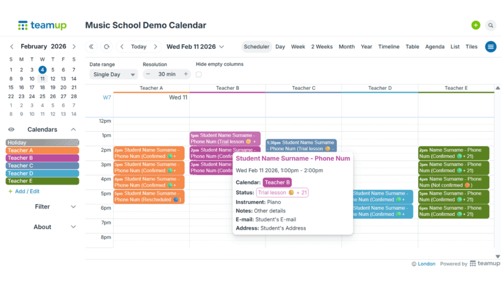
Task: Click the teamup logo
Action: (42, 25)
